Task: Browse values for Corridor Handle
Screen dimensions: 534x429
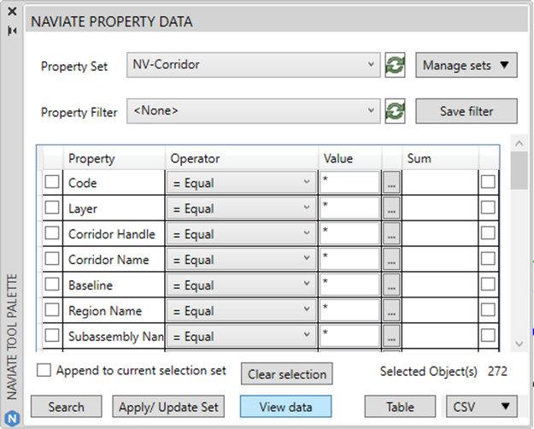Action: click(391, 234)
